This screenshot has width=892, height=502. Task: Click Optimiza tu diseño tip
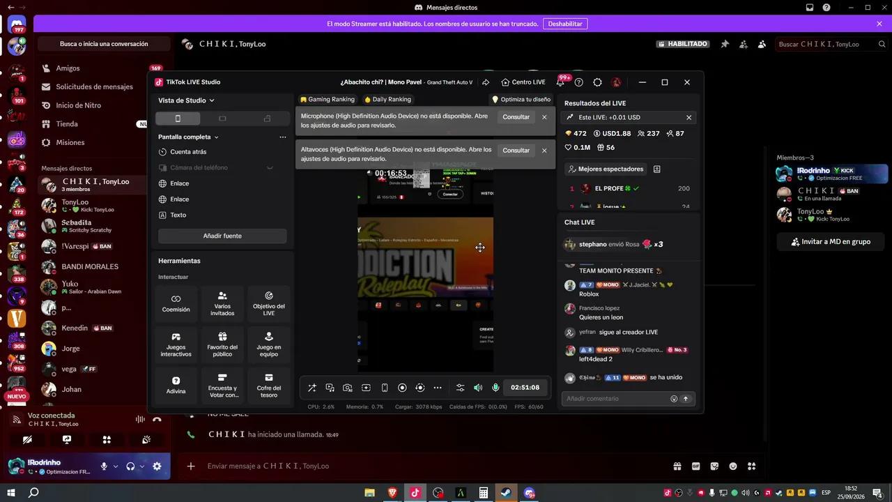521,100
